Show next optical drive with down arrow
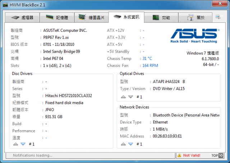230x163 pixels. point(130,97)
